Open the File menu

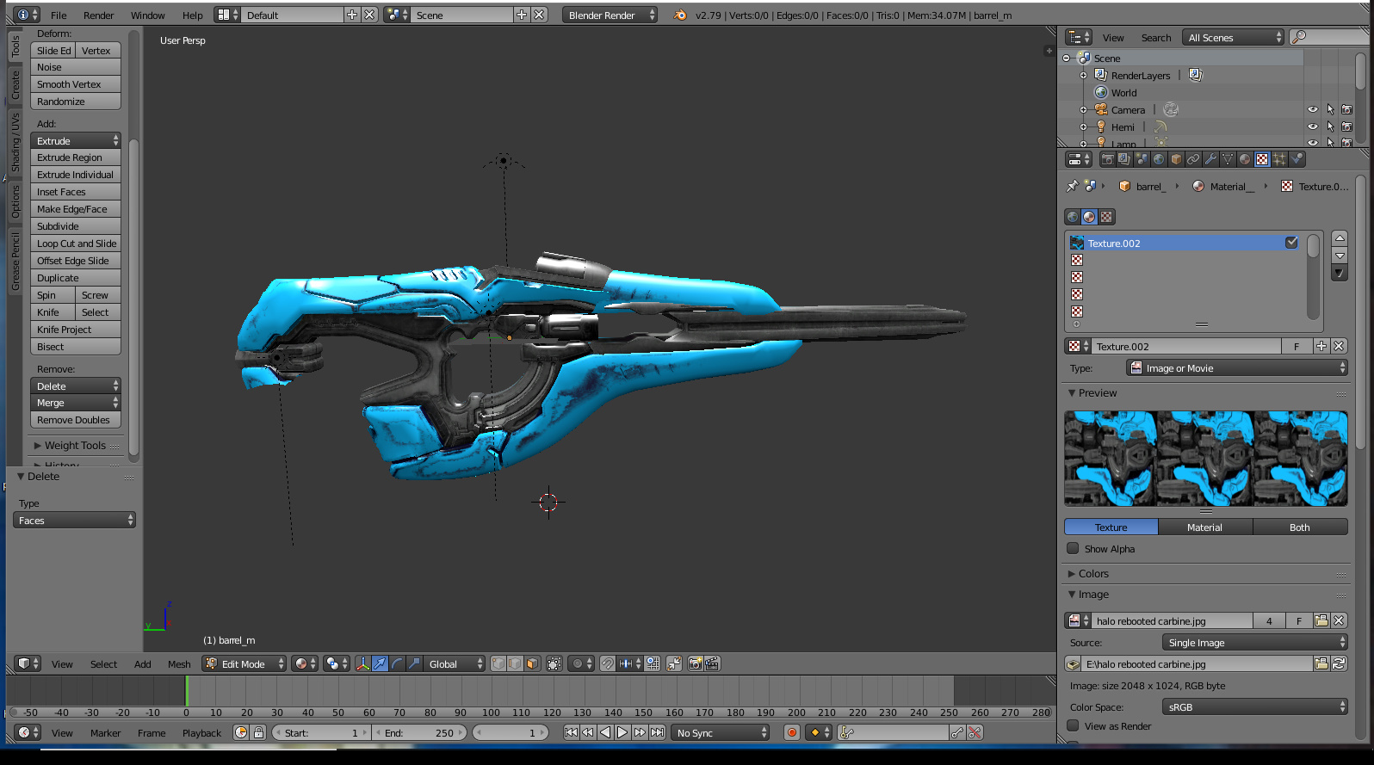point(59,15)
